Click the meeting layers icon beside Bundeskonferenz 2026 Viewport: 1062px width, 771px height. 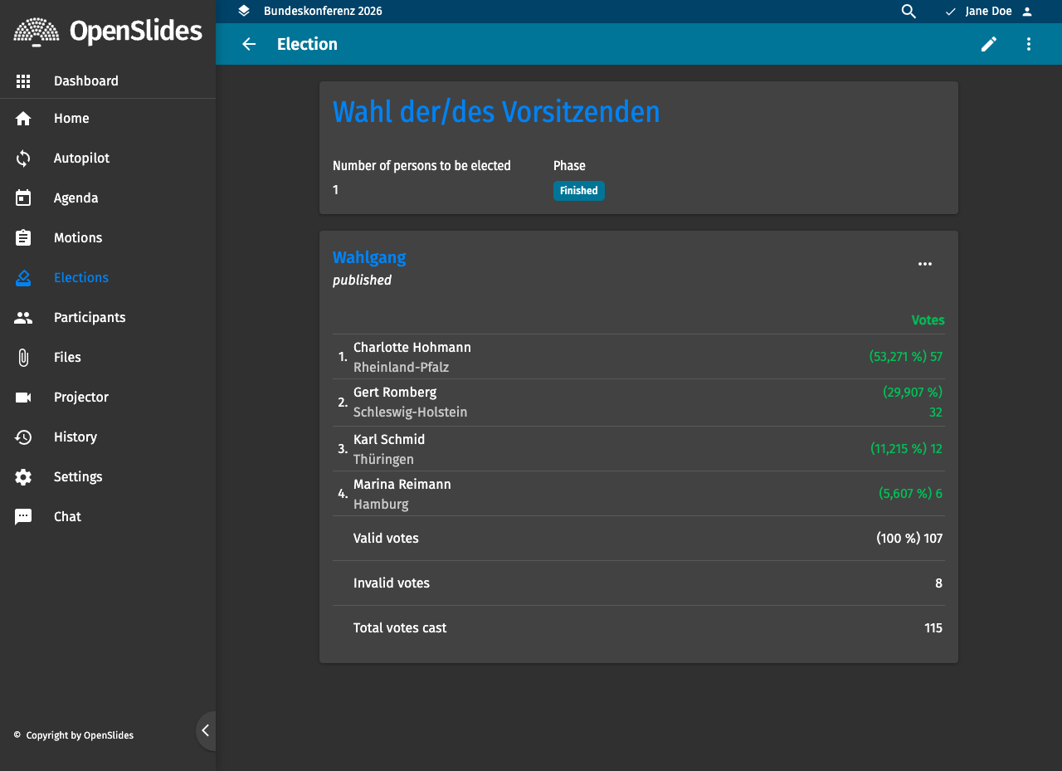[243, 11]
